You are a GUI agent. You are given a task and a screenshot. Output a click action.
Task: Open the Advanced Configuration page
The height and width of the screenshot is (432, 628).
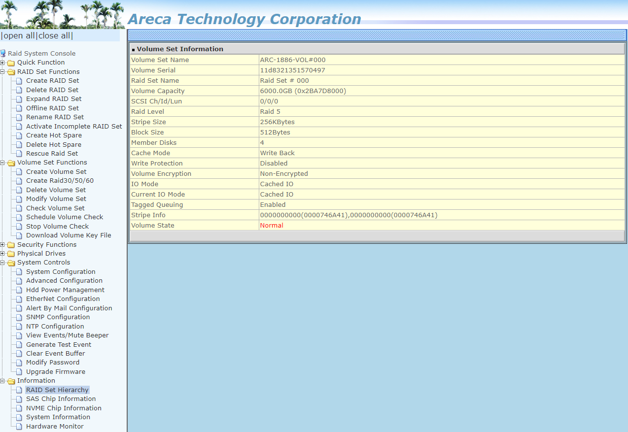64,281
